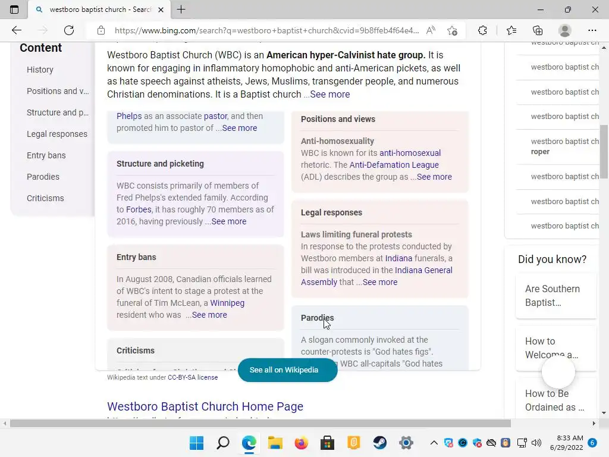Click the horizontal scrollbar thumb

[260, 423]
